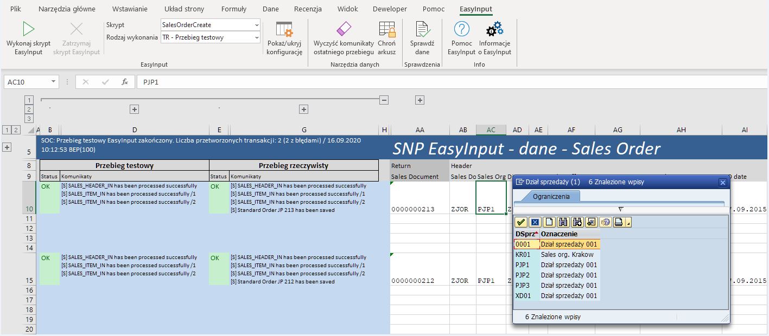Cancel with blue X icon in SAP dialog
This screenshot has height=336, width=769.
535,222
